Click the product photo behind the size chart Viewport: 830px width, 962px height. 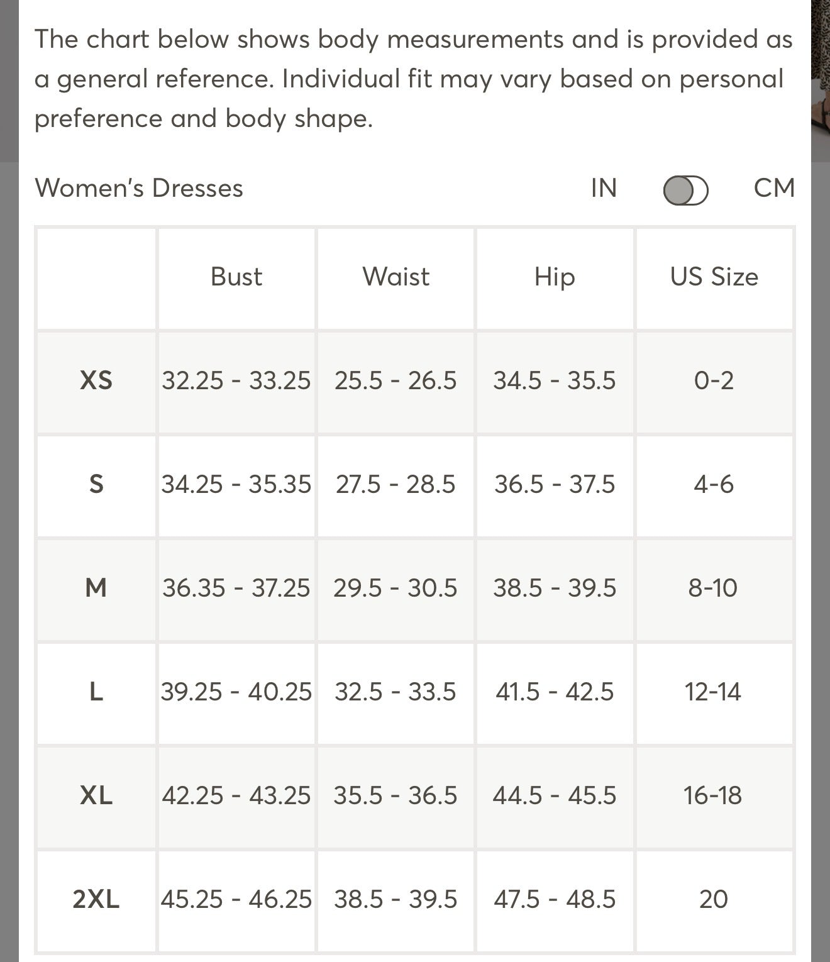821,80
